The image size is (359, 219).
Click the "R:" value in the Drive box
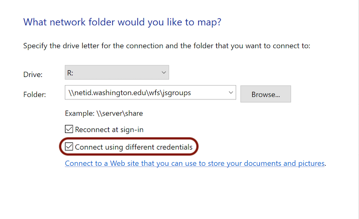70,73
